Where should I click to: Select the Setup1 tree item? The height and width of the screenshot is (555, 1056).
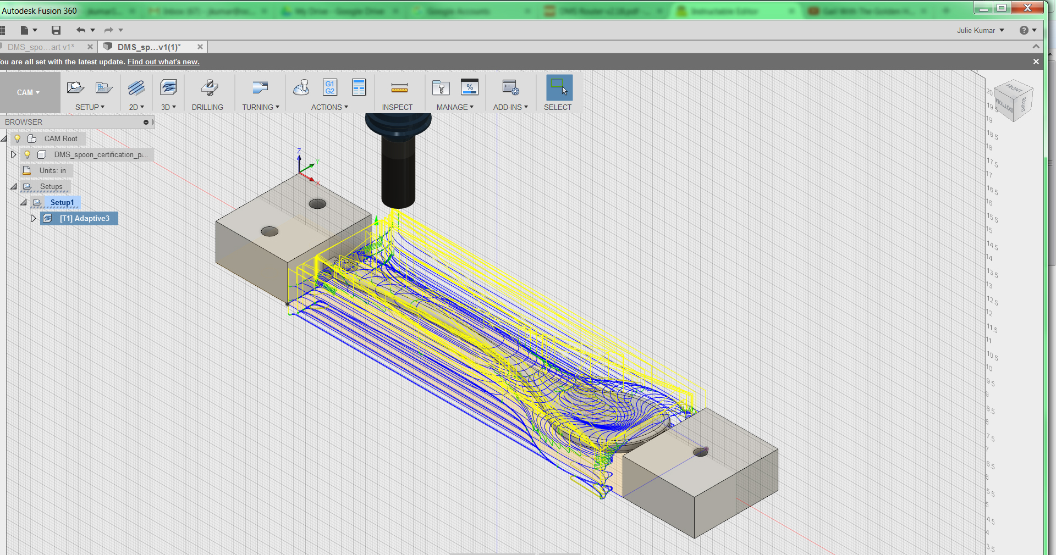62,203
